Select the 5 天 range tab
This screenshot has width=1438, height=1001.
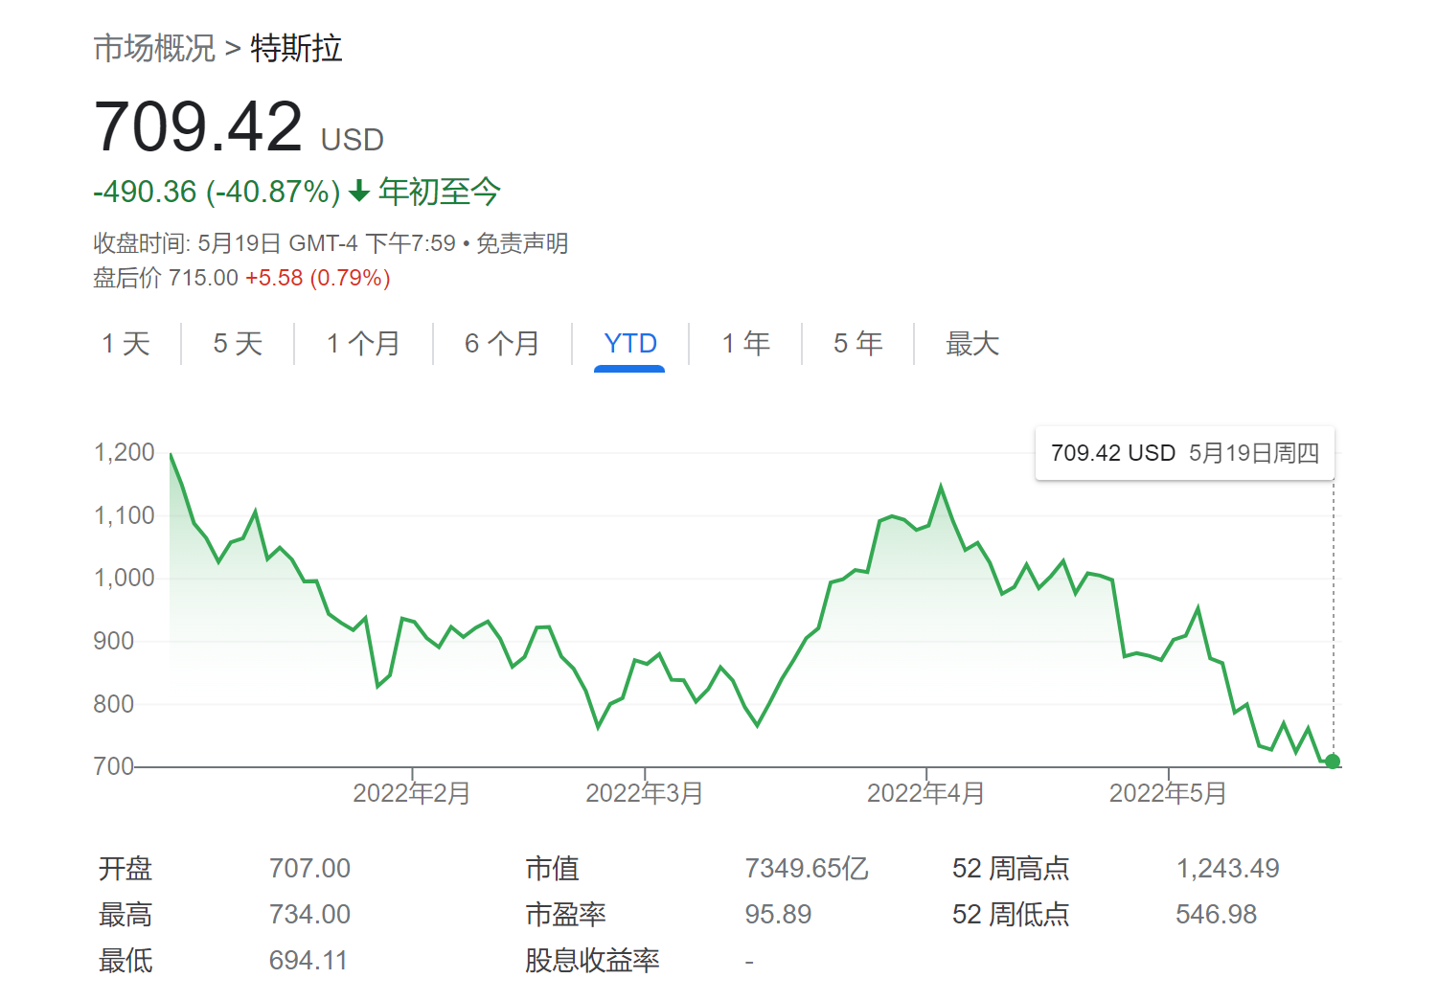pyautogui.click(x=238, y=343)
